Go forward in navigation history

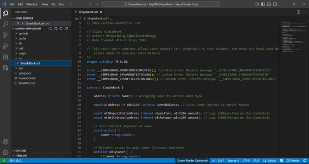point(97,4)
